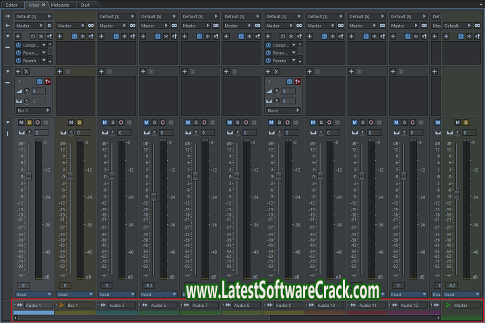Arm Audio 5 for recording
485x323 pixels.
click(121, 122)
